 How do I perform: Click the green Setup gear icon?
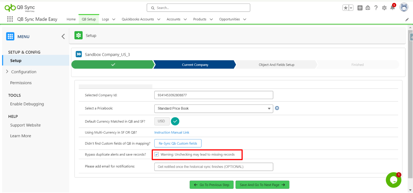coord(78,35)
